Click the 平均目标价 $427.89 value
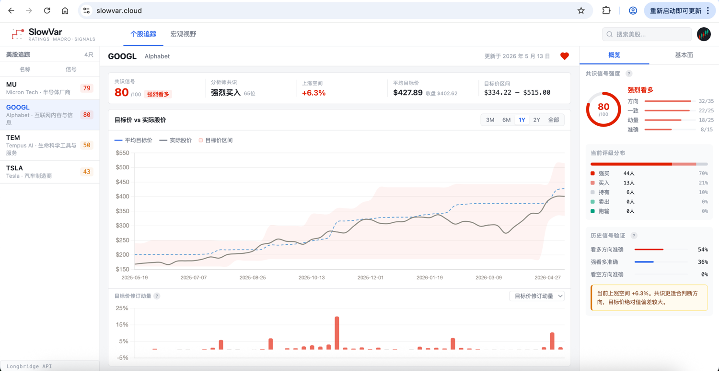The image size is (719, 371). coord(407,93)
